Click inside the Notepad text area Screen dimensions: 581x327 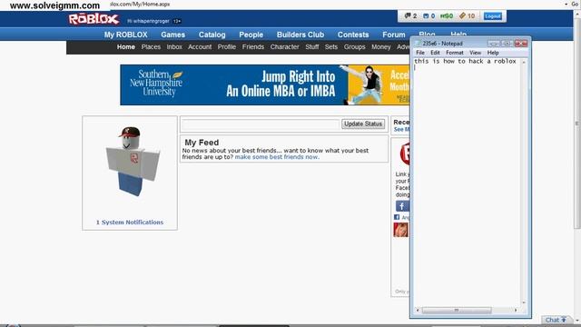(467, 182)
